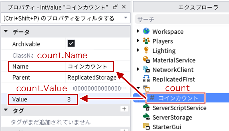Click the MaterialService icon
Screen dimensions: 229x131
click(x=146, y=60)
